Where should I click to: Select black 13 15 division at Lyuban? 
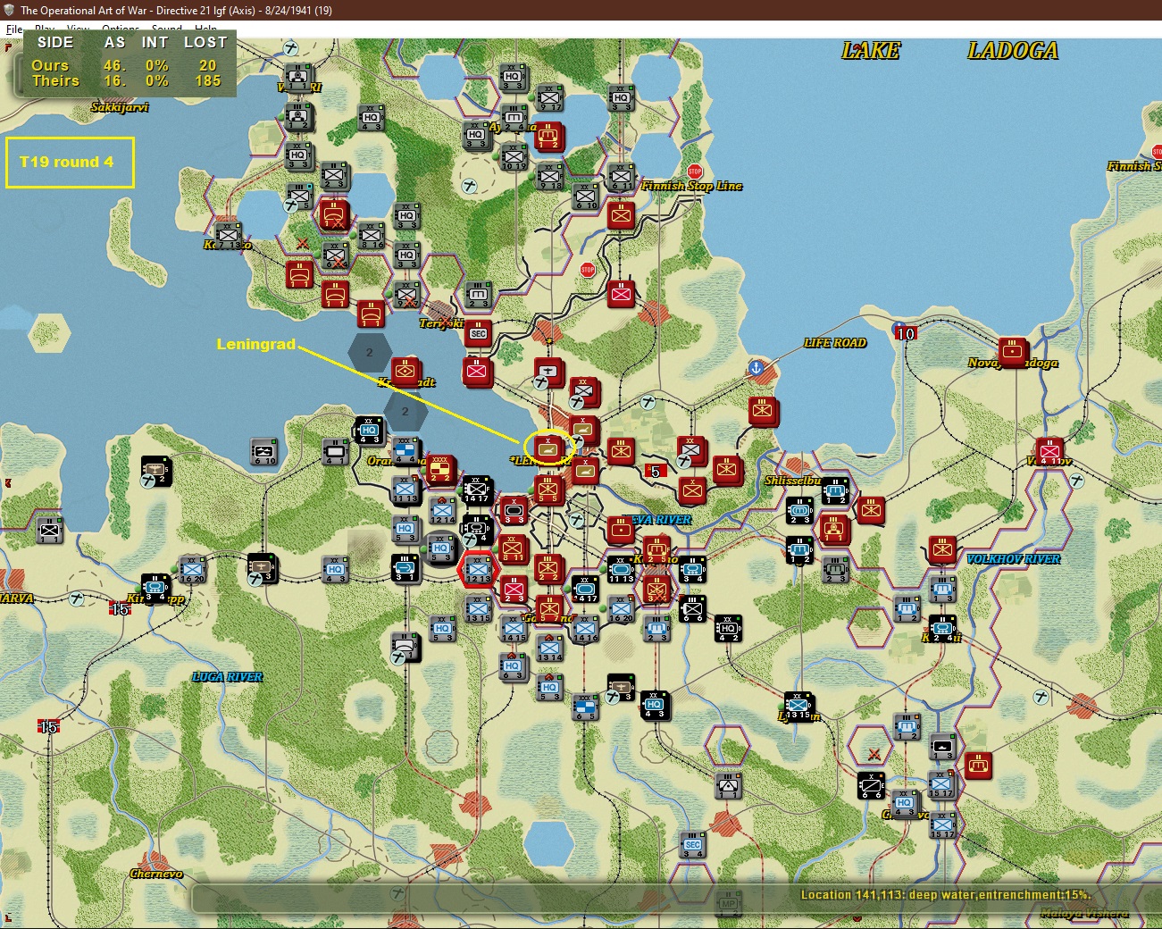(x=798, y=705)
